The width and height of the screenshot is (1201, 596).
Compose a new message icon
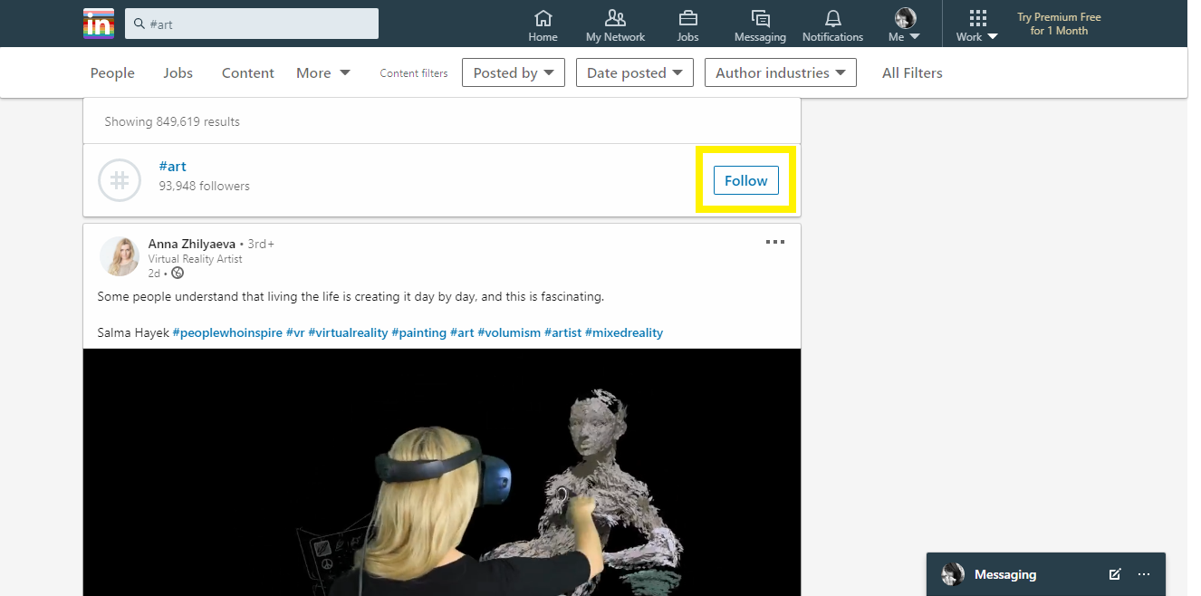click(1115, 574)
